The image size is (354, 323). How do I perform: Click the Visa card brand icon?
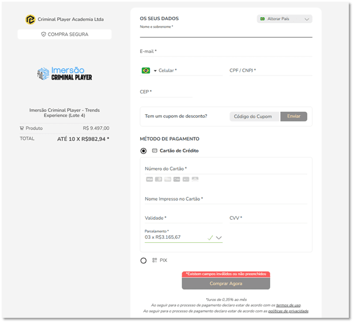click(149, 179)
